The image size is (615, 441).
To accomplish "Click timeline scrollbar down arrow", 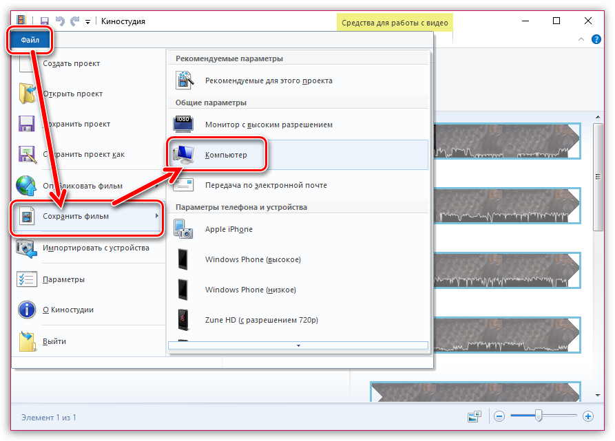I will (x=598, y=395).
